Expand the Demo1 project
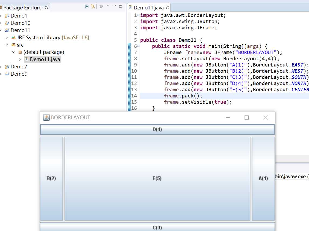Image resolution: width=309 pixels, height=231 pixels. 1,16
